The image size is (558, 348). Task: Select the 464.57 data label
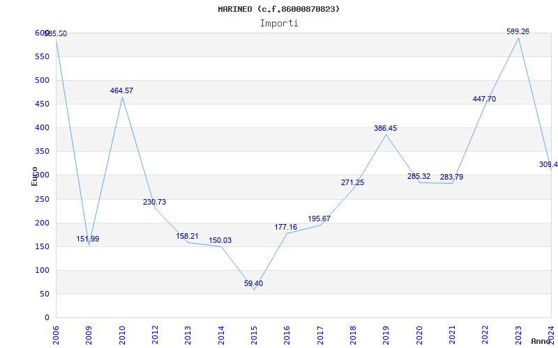click(121, 90)
